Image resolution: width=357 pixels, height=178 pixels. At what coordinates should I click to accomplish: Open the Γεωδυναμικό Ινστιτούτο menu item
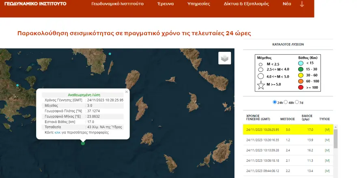pos(118,5)
